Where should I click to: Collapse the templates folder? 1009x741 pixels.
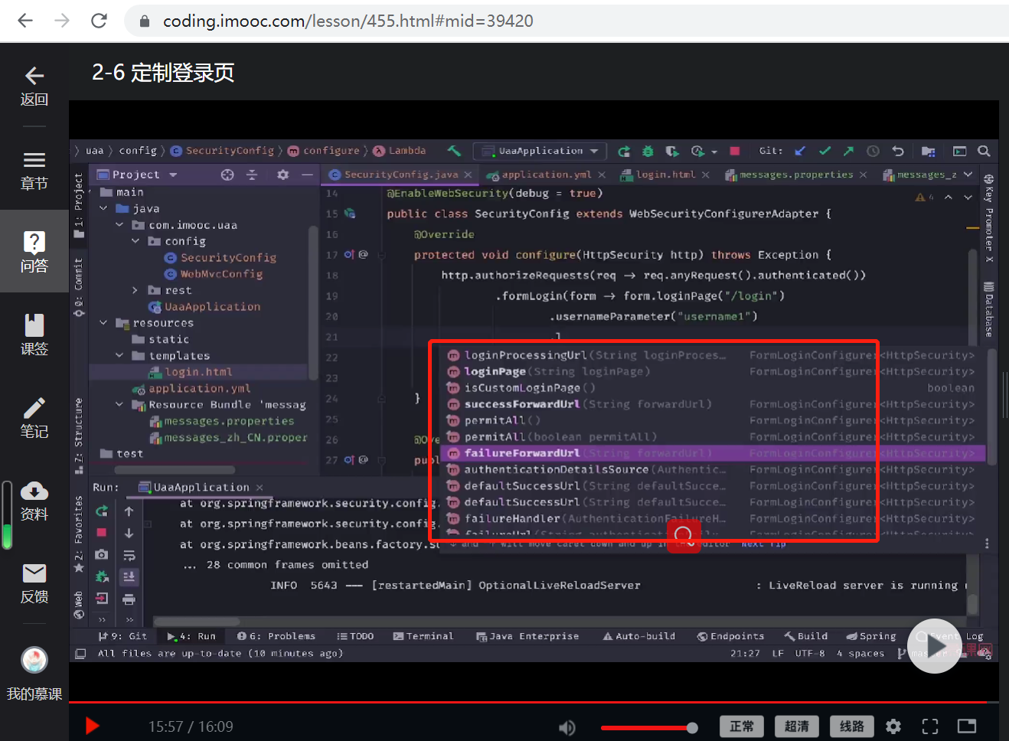[x=119, y=355]
